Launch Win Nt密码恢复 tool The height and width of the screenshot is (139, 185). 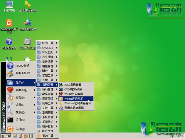[76, 99]
